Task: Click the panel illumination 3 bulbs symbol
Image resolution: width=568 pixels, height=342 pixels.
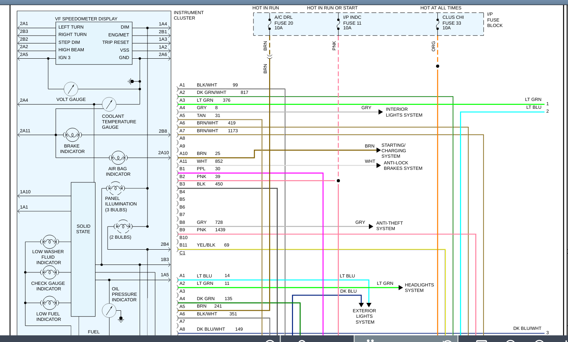Action: [x=115, y=188]
